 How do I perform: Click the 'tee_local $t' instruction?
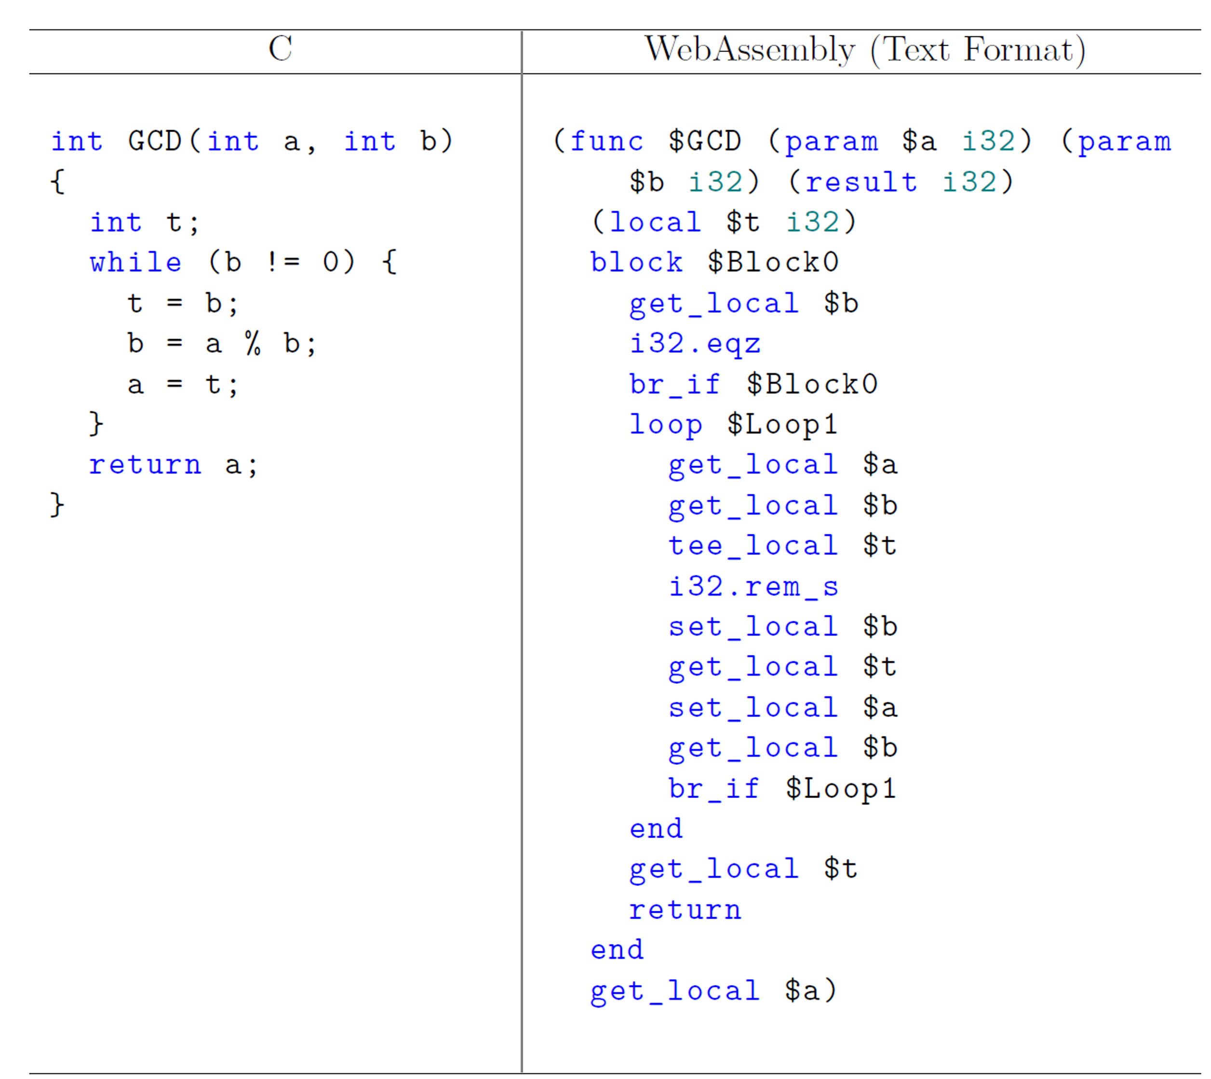783,546
